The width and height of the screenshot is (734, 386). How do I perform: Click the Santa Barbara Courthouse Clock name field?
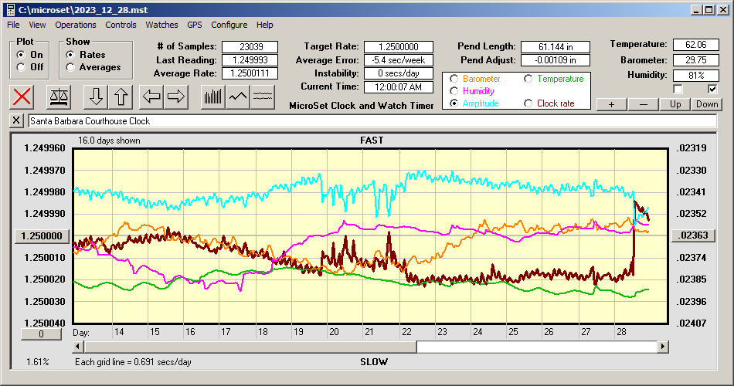[x=372, y=121]
